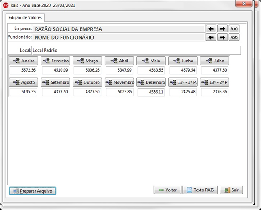Edit Outubro value field under Outubro

[87, 92]
